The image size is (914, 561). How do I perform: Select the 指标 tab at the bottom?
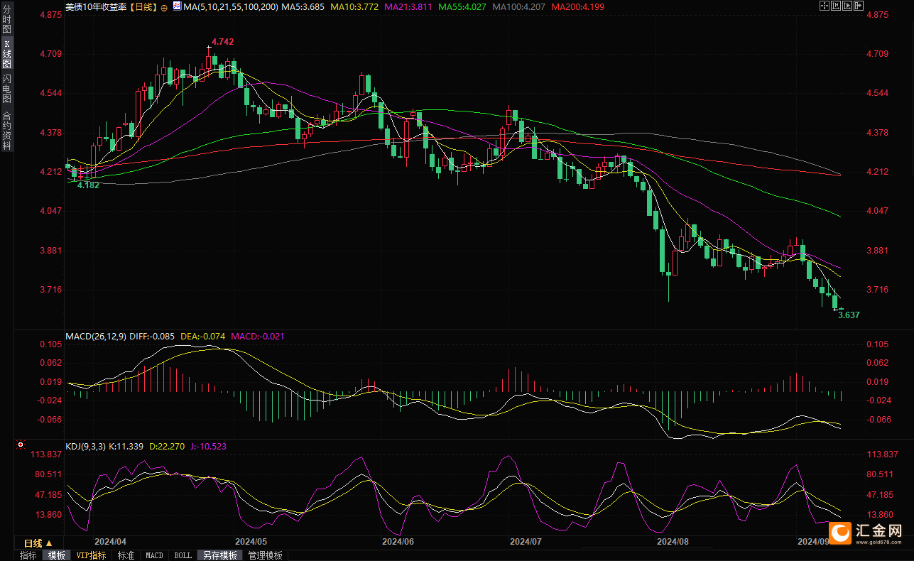click(28, 555)
